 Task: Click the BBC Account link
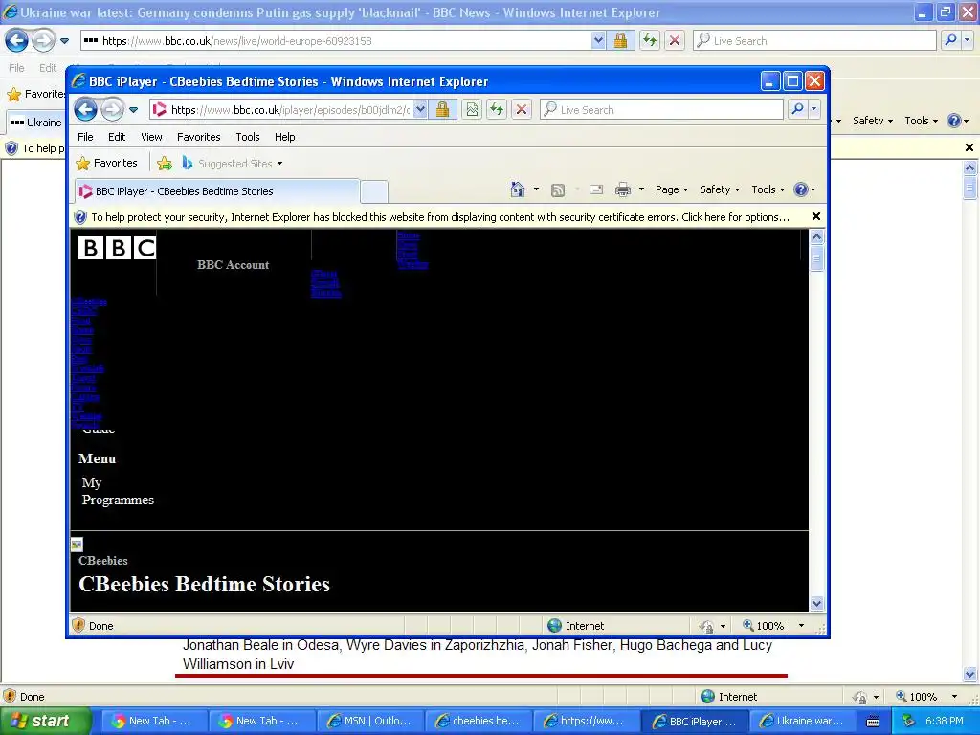pos(234,265)
